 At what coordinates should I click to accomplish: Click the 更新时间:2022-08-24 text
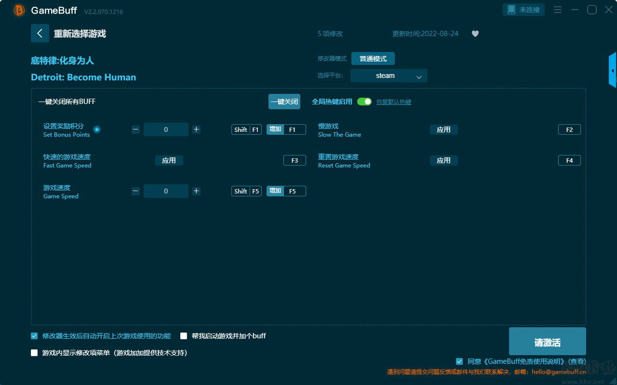coord(426,34)
